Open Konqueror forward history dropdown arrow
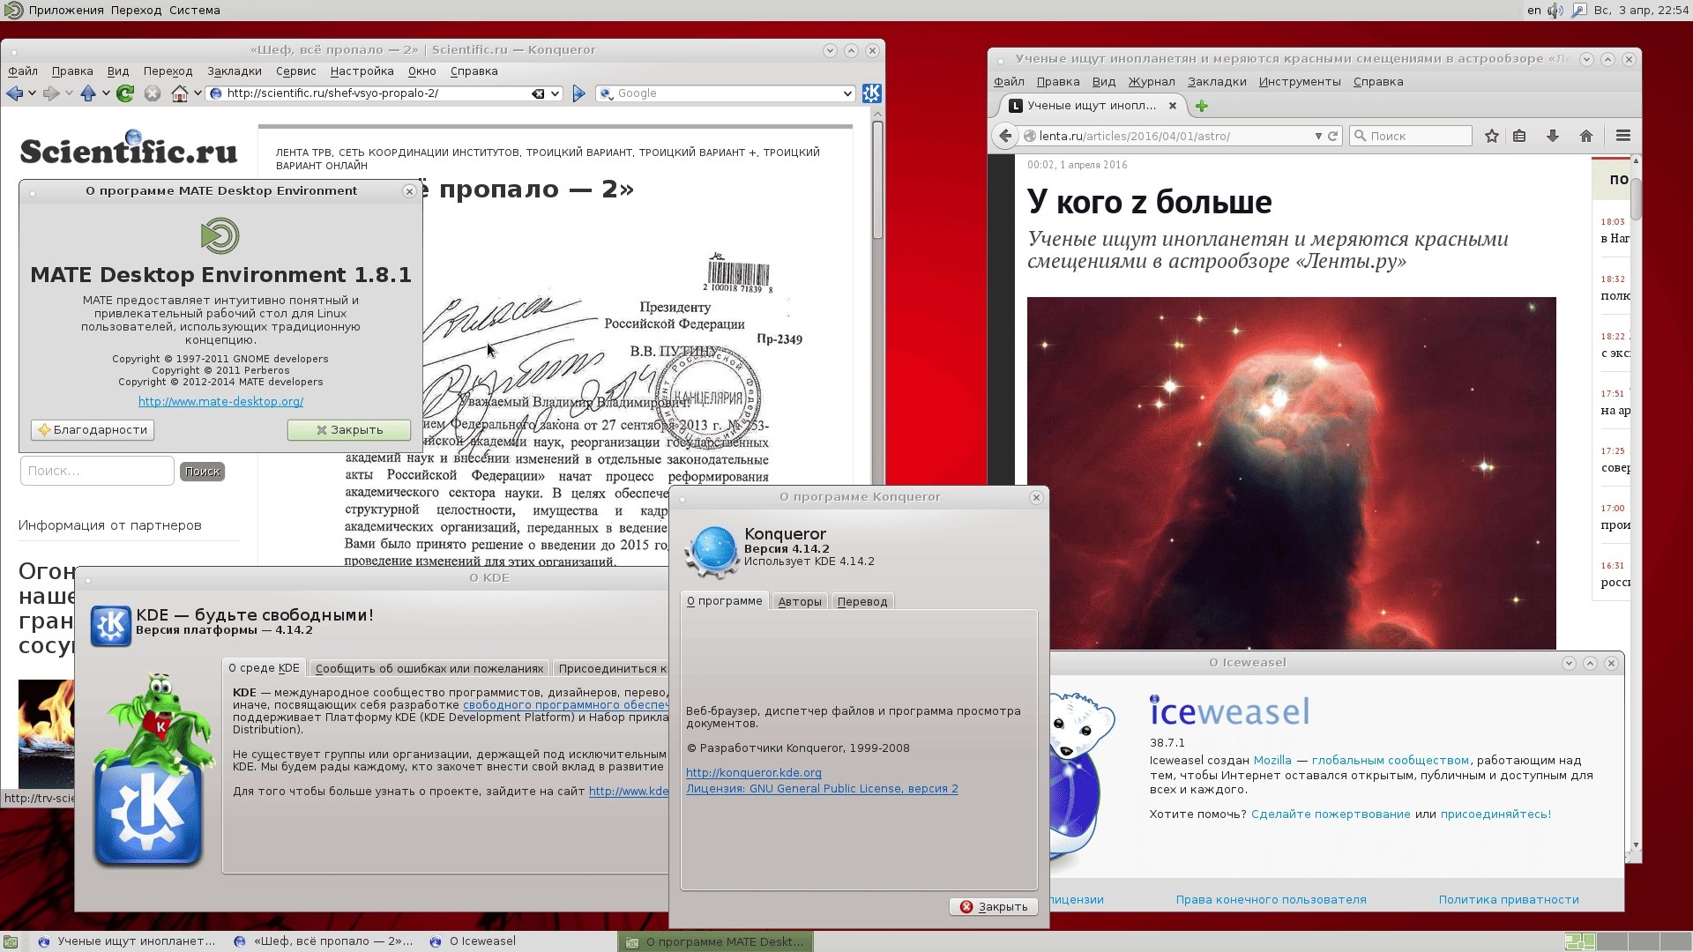Viewport: 1693px width, 952px height. pyautogui.click(x=70, y=93)
